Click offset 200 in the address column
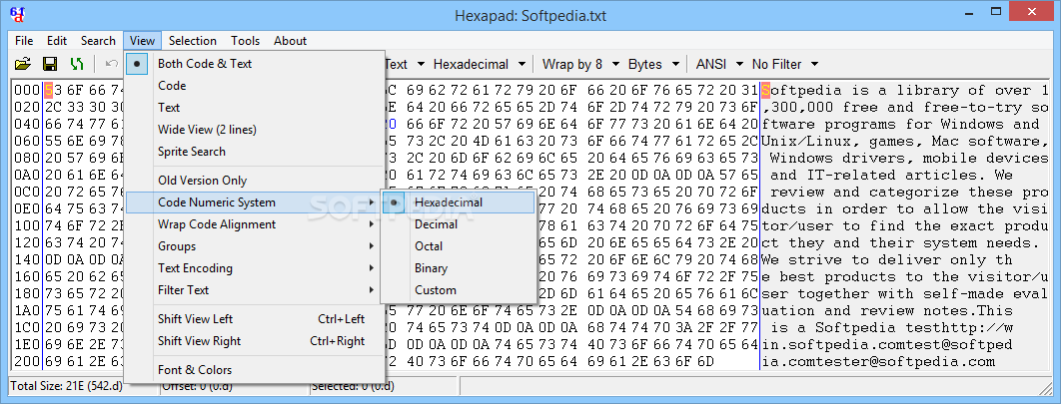 [26, 361]
